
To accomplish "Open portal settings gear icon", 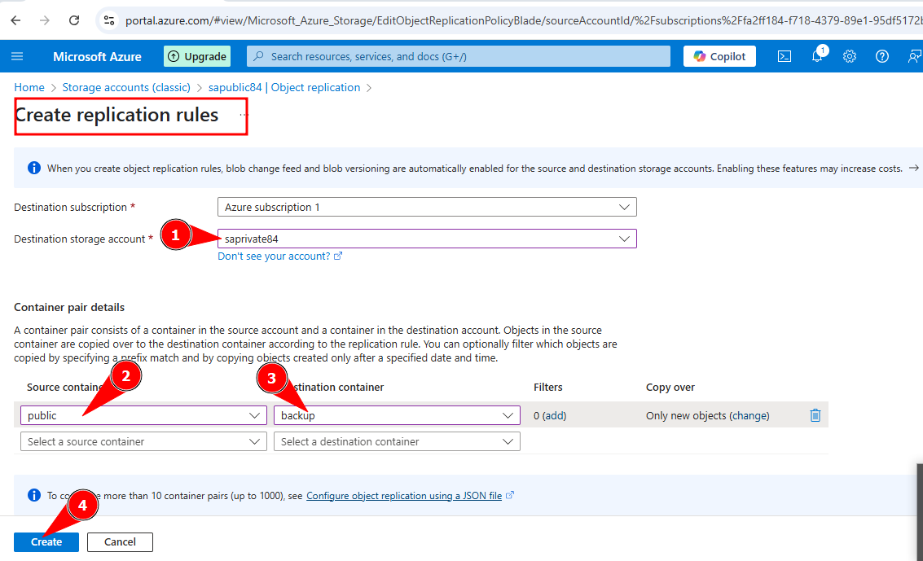I will [850, 56].
